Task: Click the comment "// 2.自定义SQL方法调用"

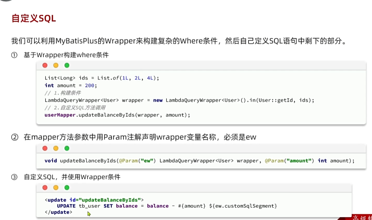Action: pos(75,108)
